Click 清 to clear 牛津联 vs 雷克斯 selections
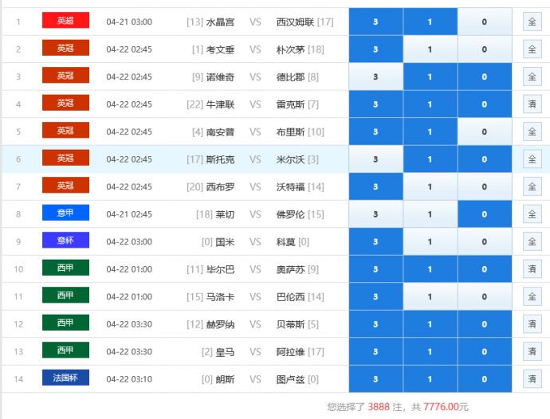 pyautogui.click(x=532, y=104)
